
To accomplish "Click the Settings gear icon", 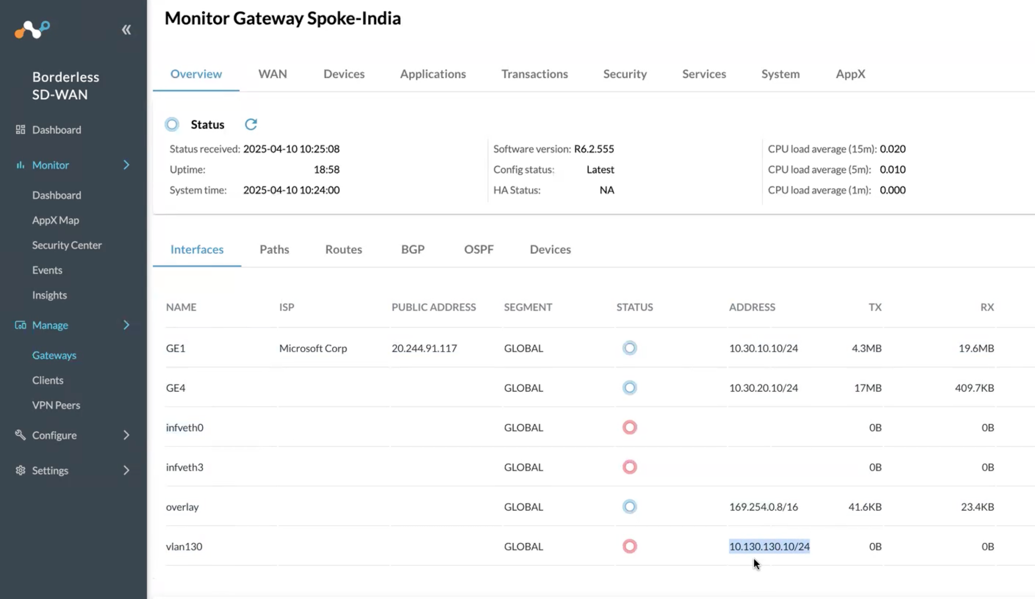I will pyautogui.click(x=20, y=470).
